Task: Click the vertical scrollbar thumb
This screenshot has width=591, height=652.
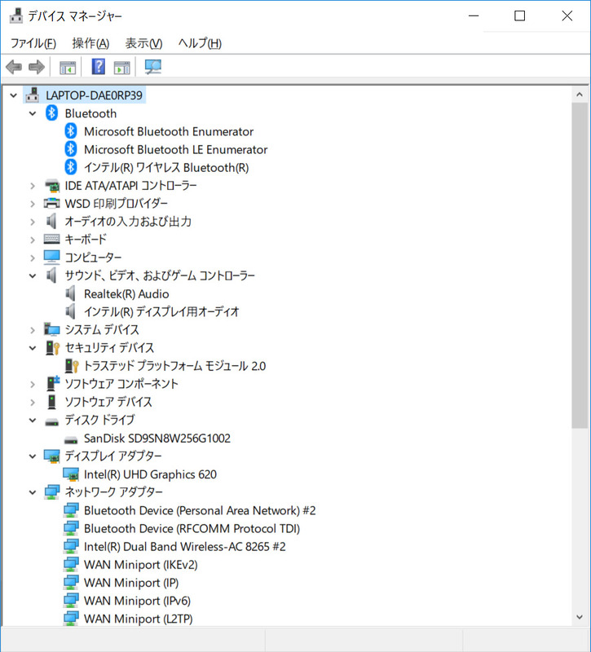Action: point(580,266)
